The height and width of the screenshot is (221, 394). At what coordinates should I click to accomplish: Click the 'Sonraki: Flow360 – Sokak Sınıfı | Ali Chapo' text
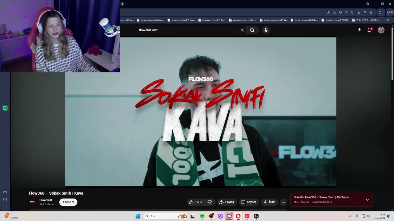pyautogui.click(x=321, y=197)
